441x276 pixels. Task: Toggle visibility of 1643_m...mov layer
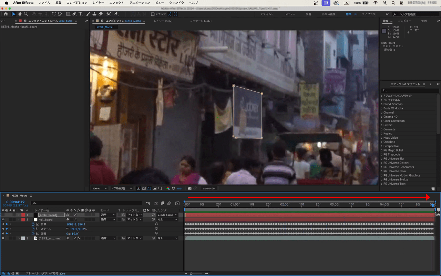[3, 238]
